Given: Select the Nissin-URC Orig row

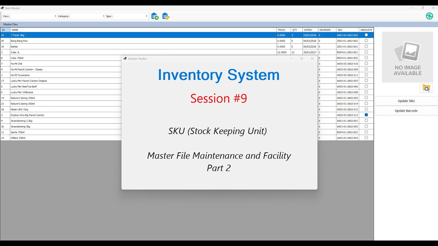Looking at the screenshot, I should pyautogui.click(x=61, y=109).
